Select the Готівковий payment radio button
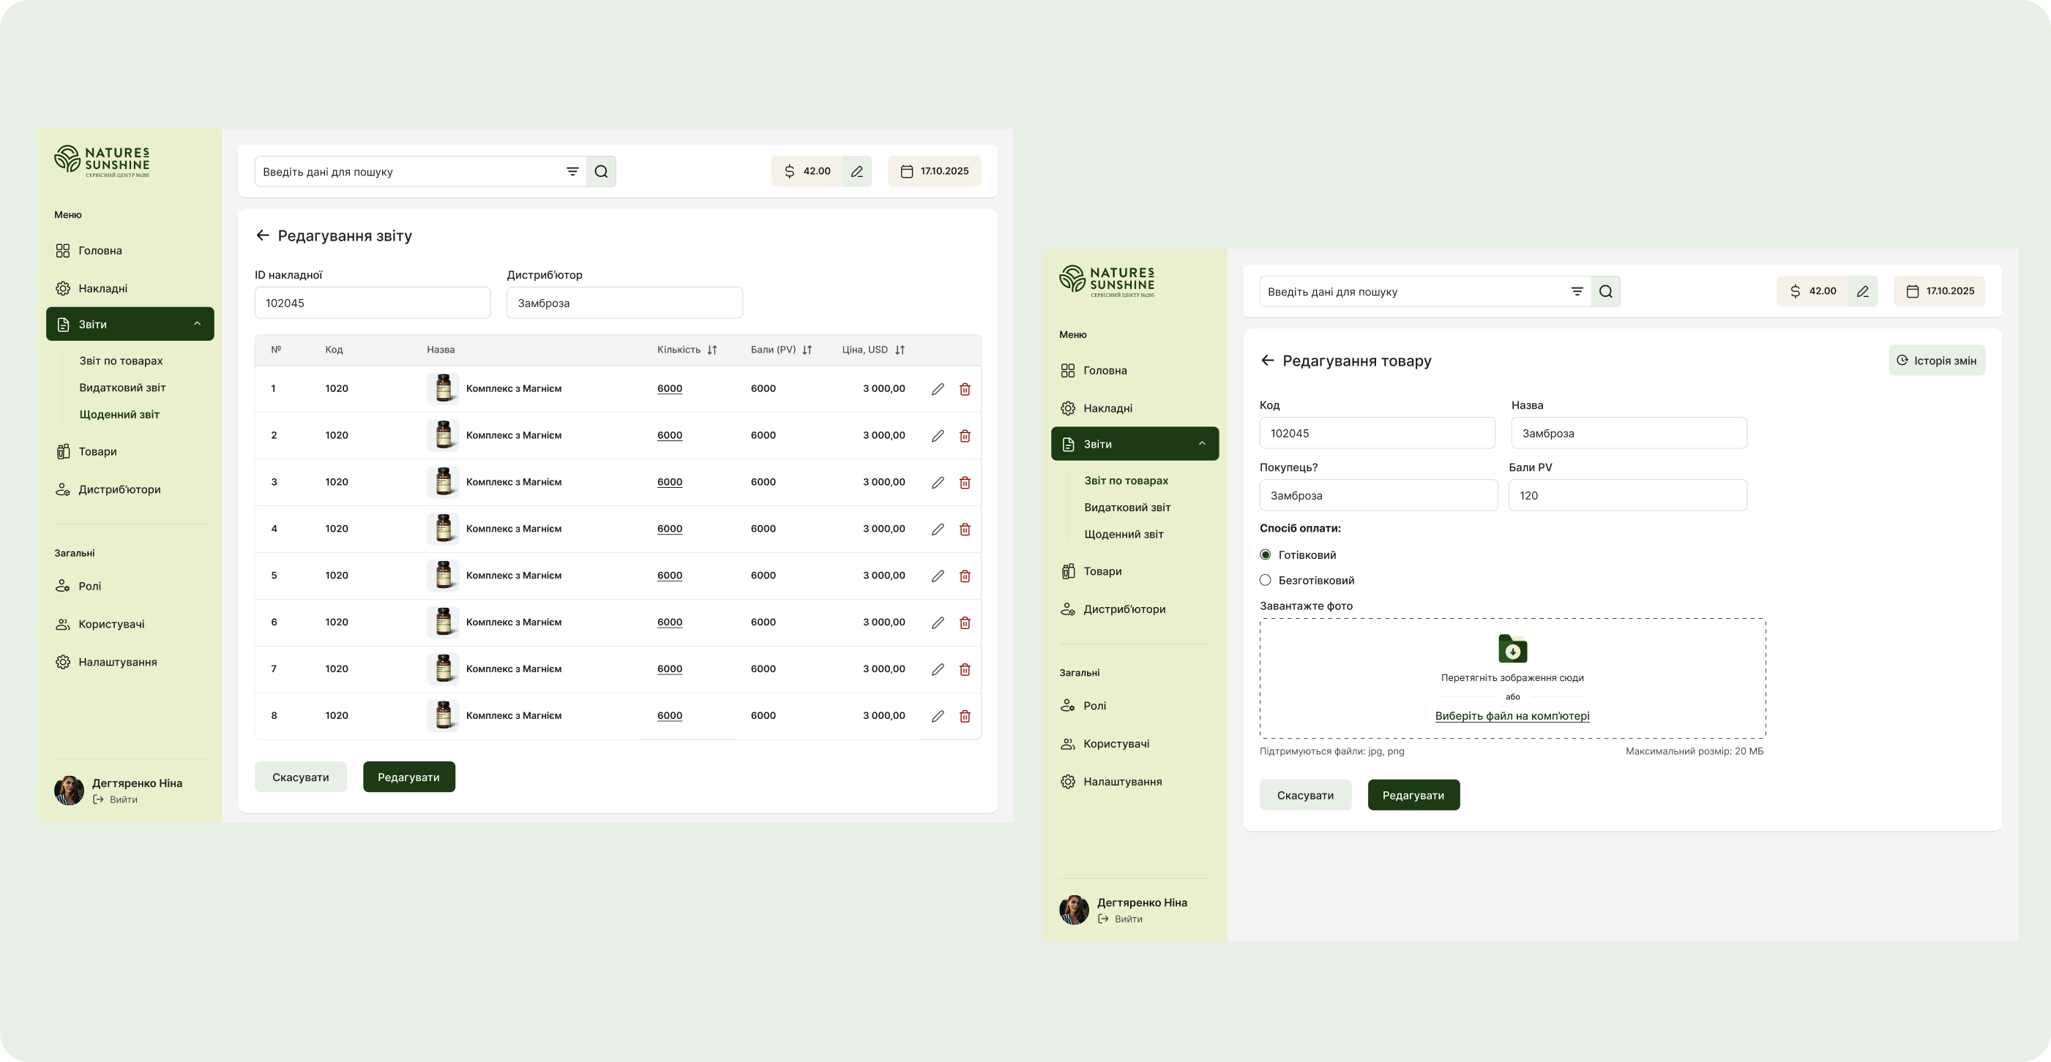 click(x=1265, y=554)
